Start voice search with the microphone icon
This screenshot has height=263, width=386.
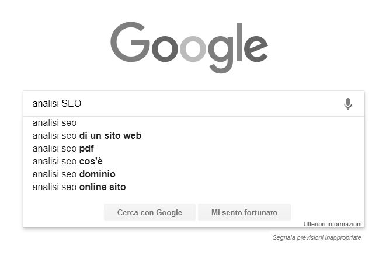point(348,104)
